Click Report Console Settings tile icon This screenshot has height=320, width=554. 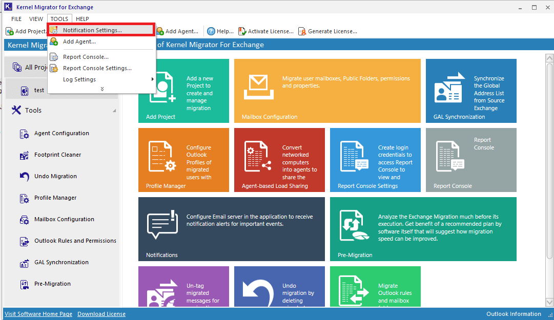click(354, 156)
